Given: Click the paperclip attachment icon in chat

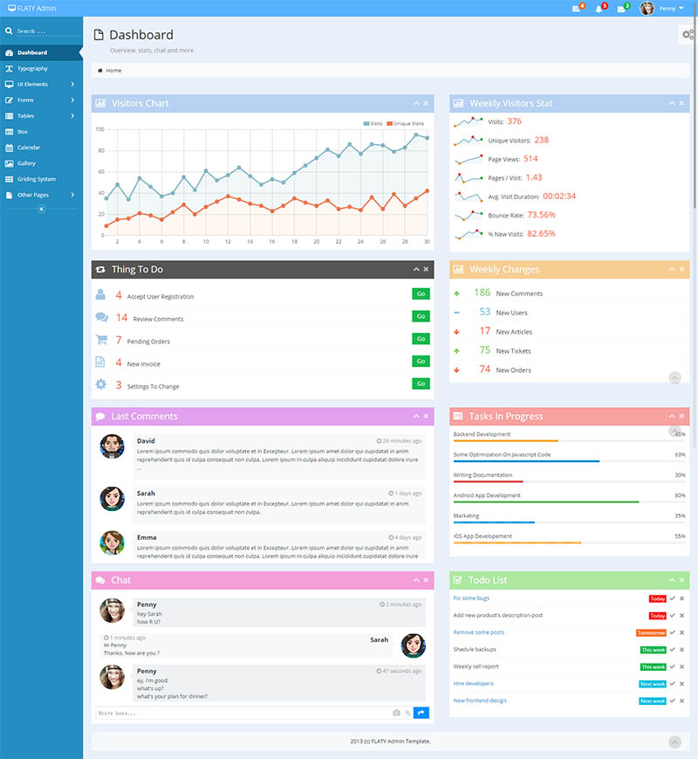Looking at the screenshot, I should pos(407,713).
